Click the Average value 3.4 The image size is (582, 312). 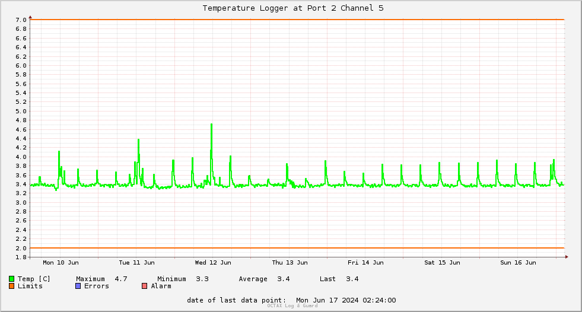pos(284,279)
